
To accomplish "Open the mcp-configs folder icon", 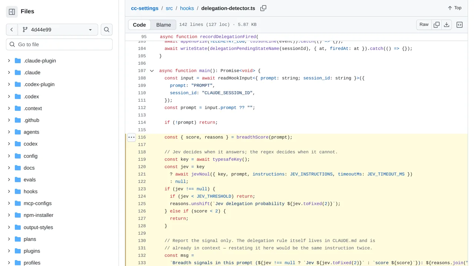I will (18, 203).
